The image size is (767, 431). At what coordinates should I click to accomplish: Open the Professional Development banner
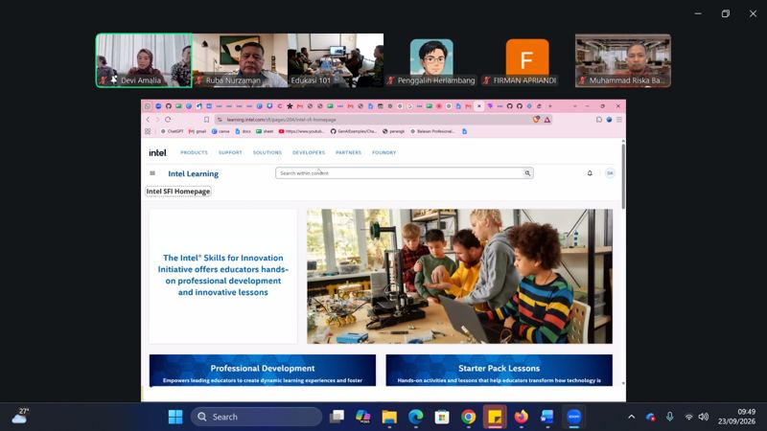262,371
